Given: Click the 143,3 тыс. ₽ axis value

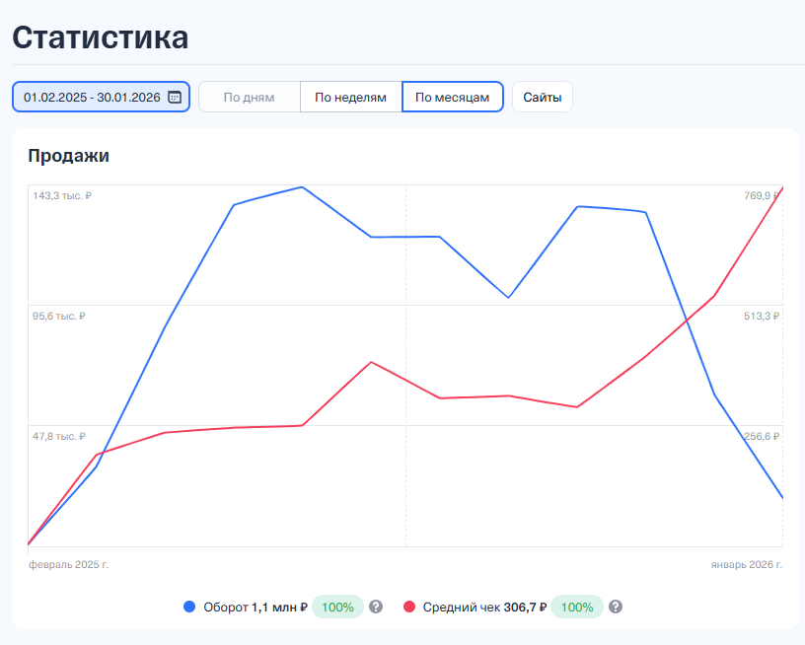Looking at the screenshot, I should click(x=61, y=195).
